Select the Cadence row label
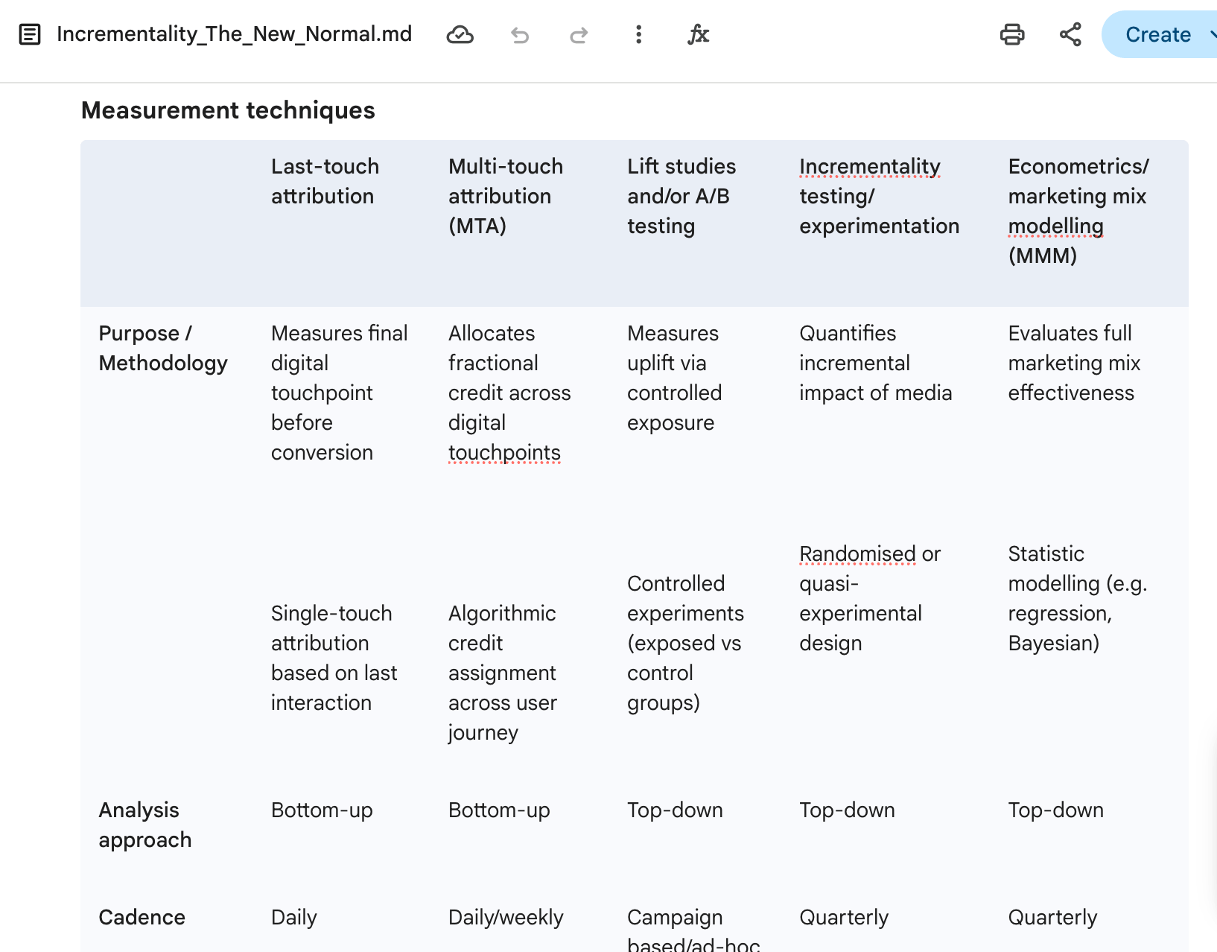 pyautogui.click(x=142, y=917)
